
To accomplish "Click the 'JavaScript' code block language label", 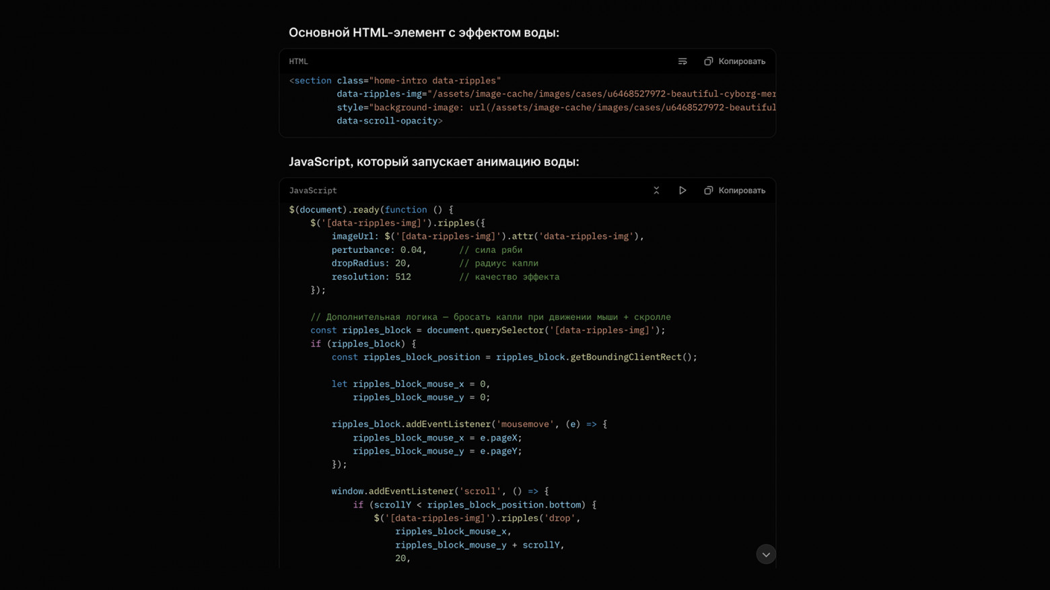I will pyautogui.click(x=313, y=190).
